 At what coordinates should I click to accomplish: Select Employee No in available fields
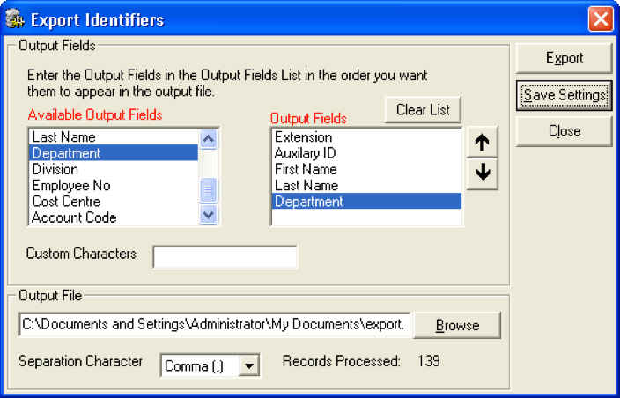coord(114,186)
